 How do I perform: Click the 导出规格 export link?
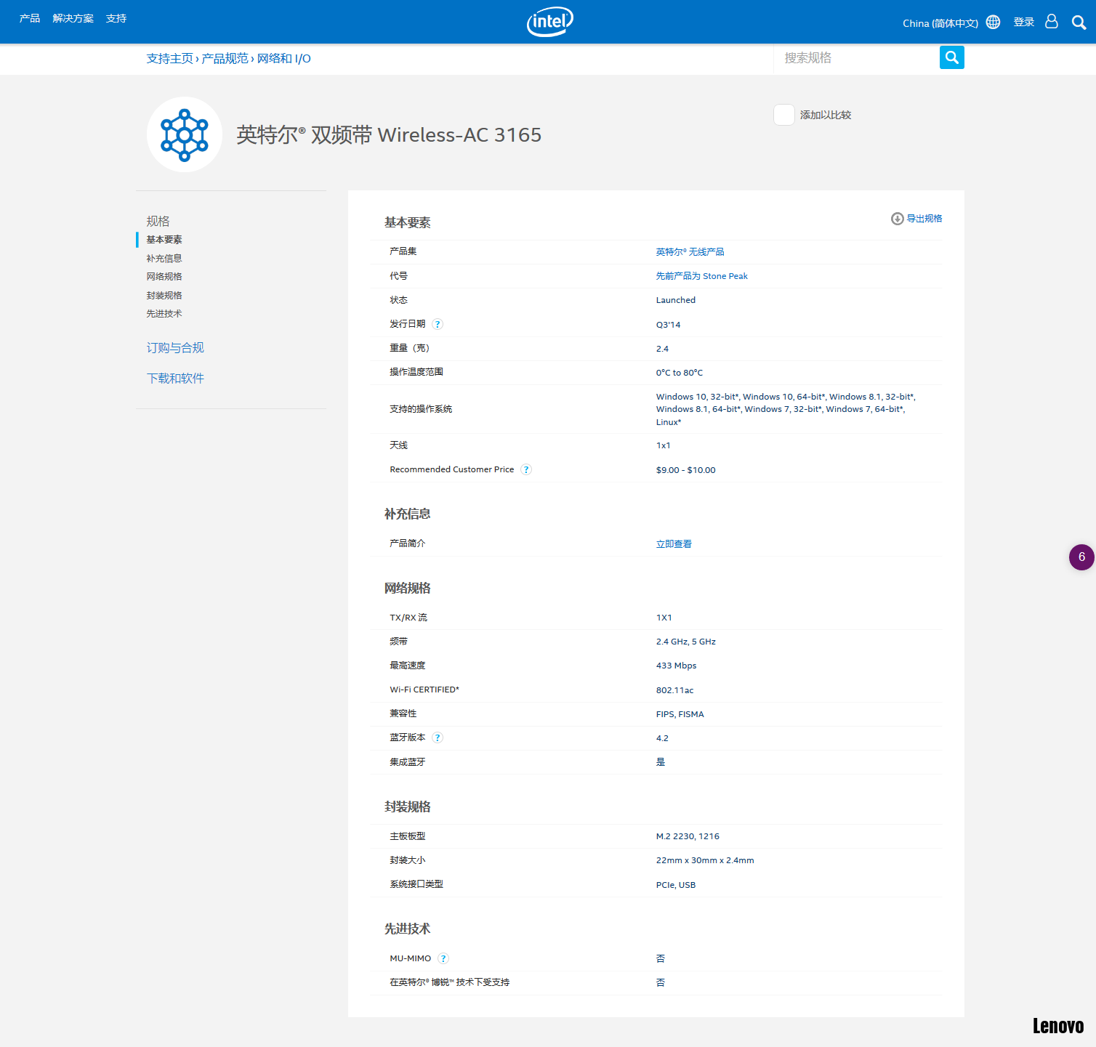pos(924,219)
